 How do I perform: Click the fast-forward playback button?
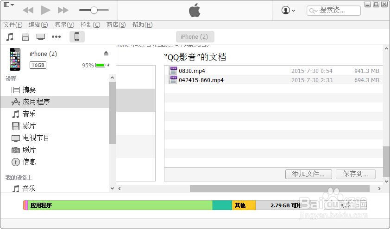coord(63,10)
